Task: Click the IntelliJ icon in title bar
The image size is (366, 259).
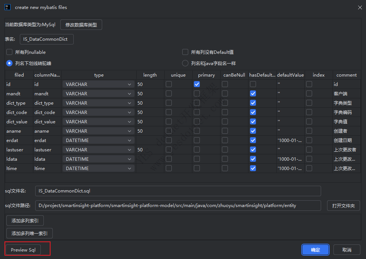Action: click(7, 7)
